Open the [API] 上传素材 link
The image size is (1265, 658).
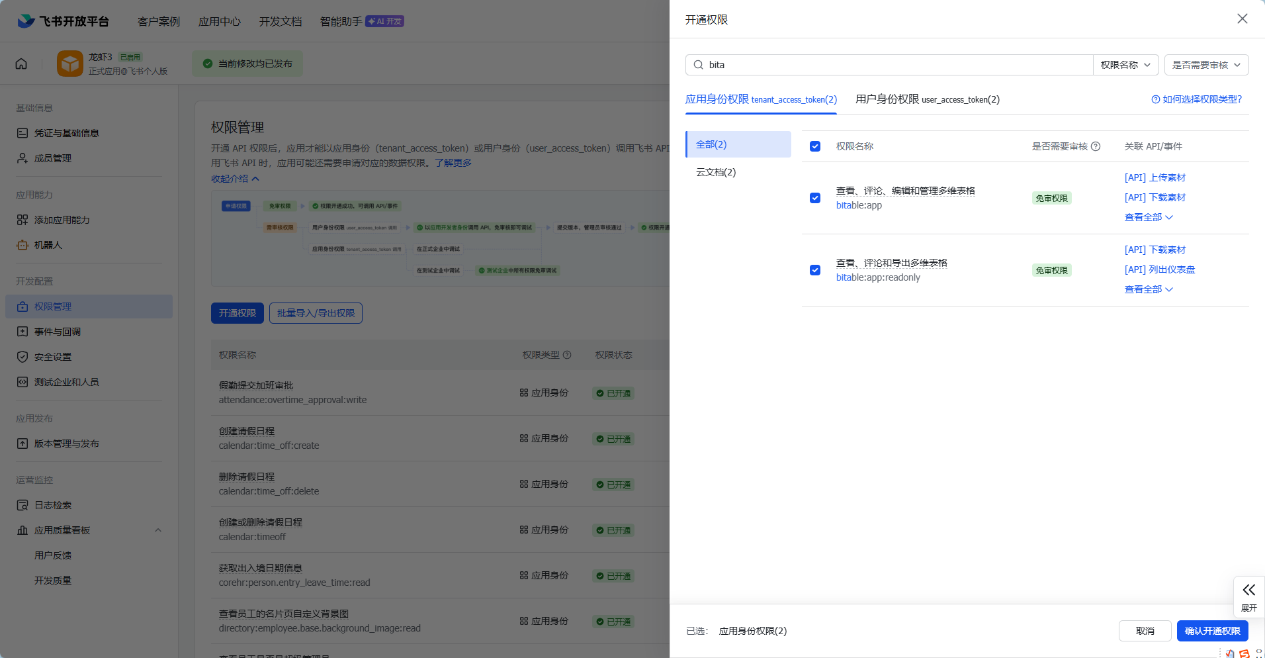coord(1155,177)
